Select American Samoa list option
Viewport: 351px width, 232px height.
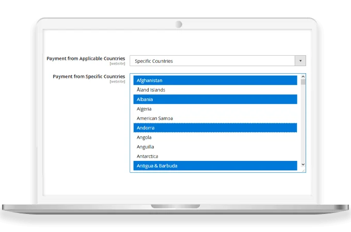point(215,118)
